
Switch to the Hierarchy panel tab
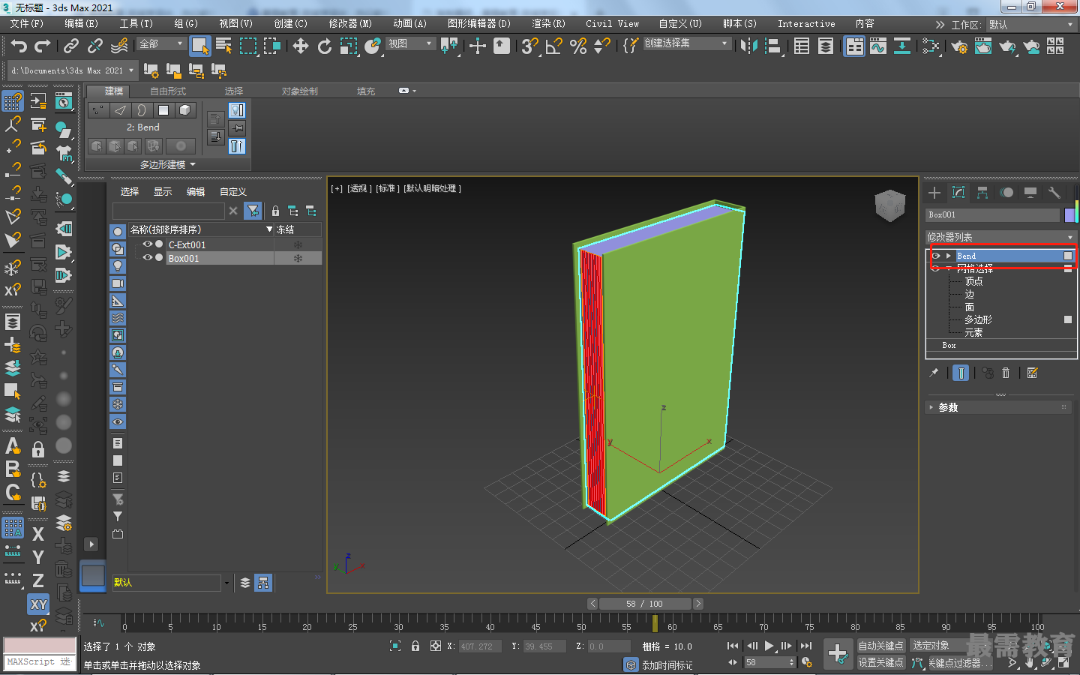coord(982,193)
